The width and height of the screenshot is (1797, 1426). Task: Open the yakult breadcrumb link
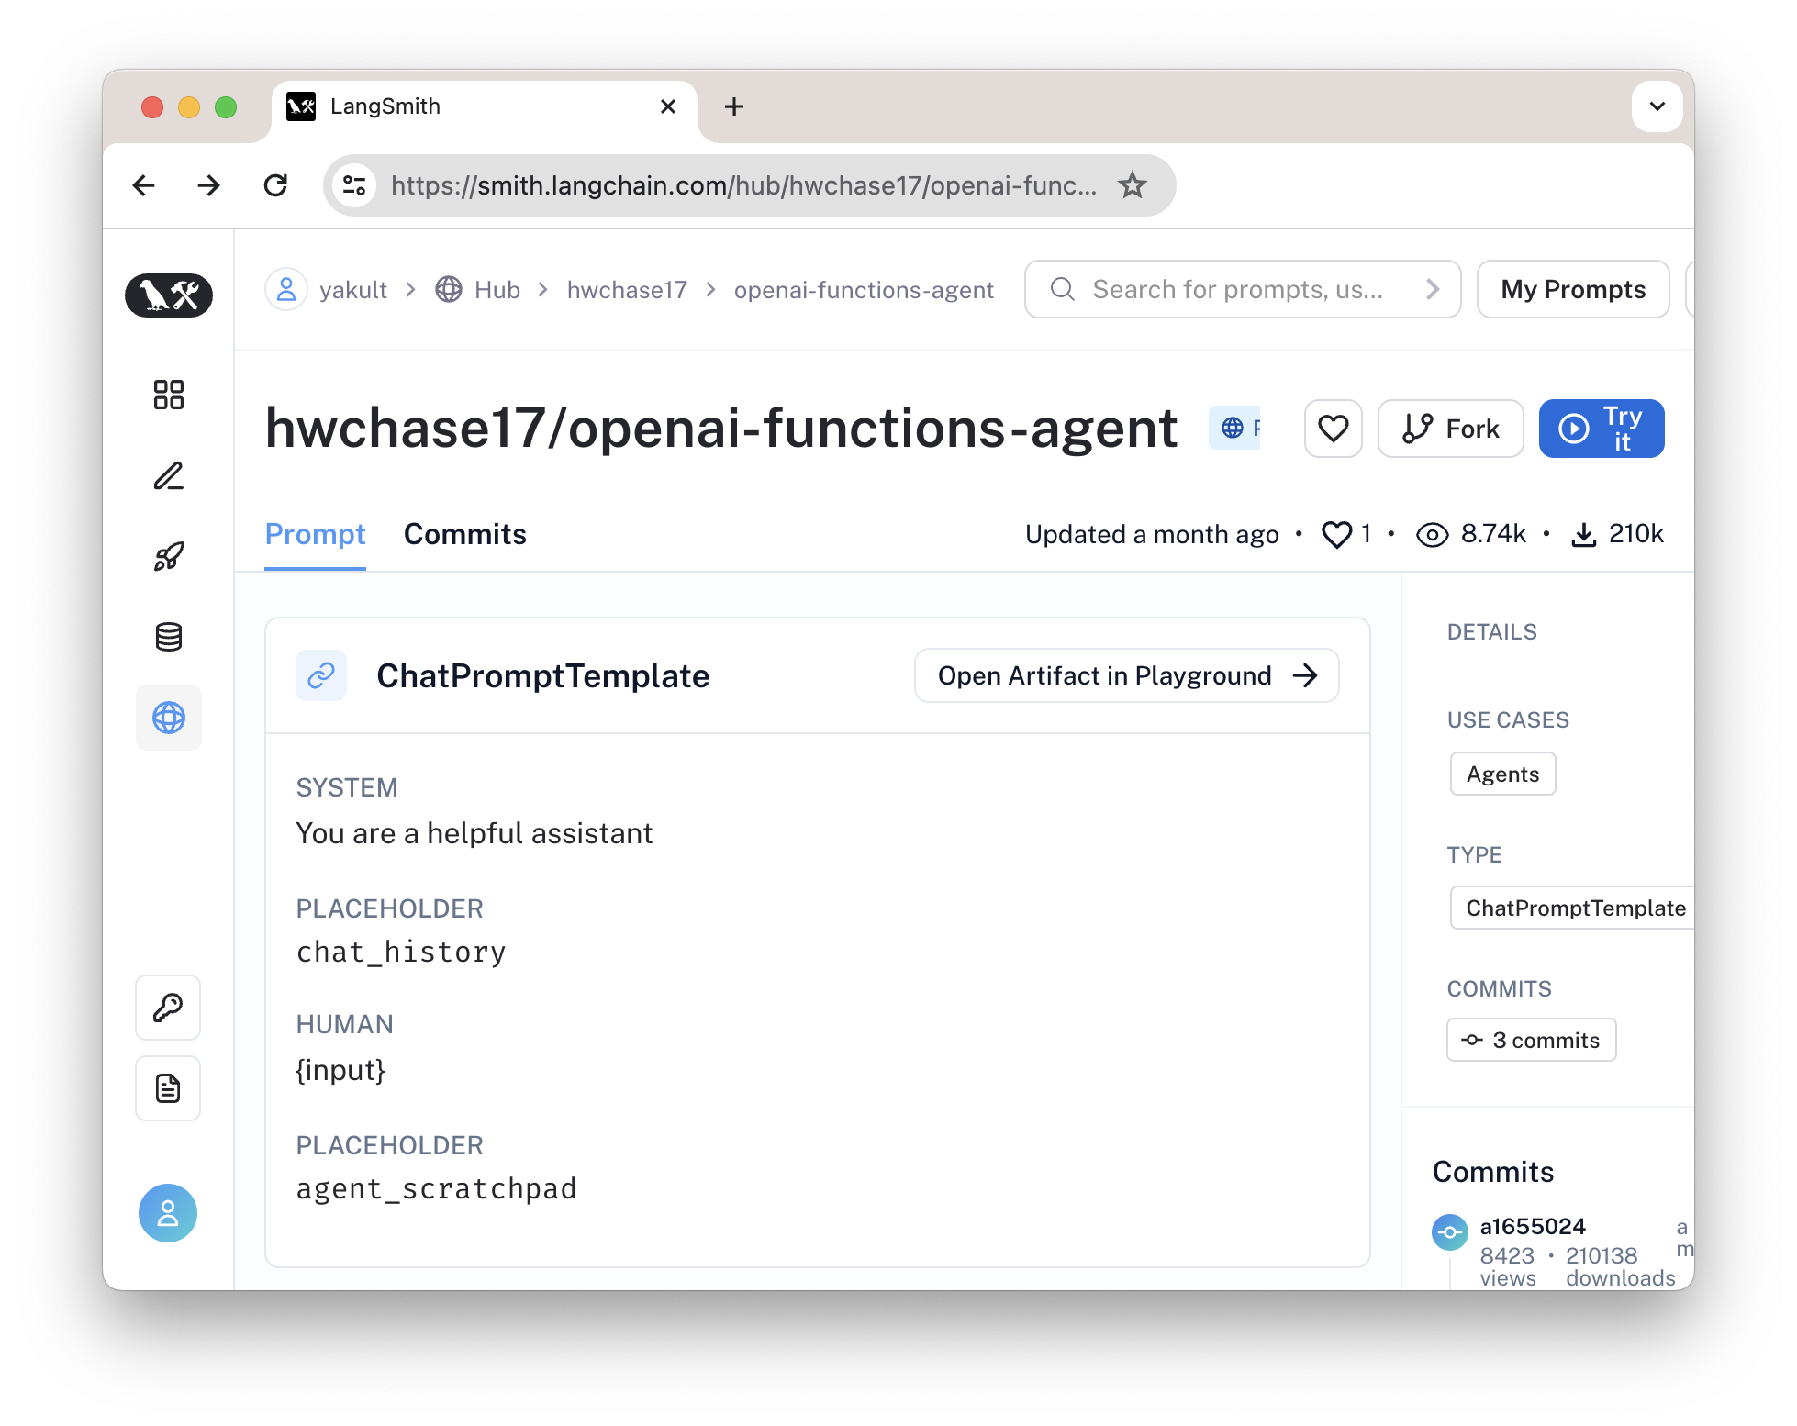(x=353, y=290)
